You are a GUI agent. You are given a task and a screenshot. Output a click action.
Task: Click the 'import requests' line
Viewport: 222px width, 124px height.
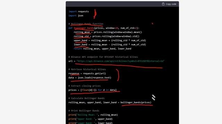(79, 11)
